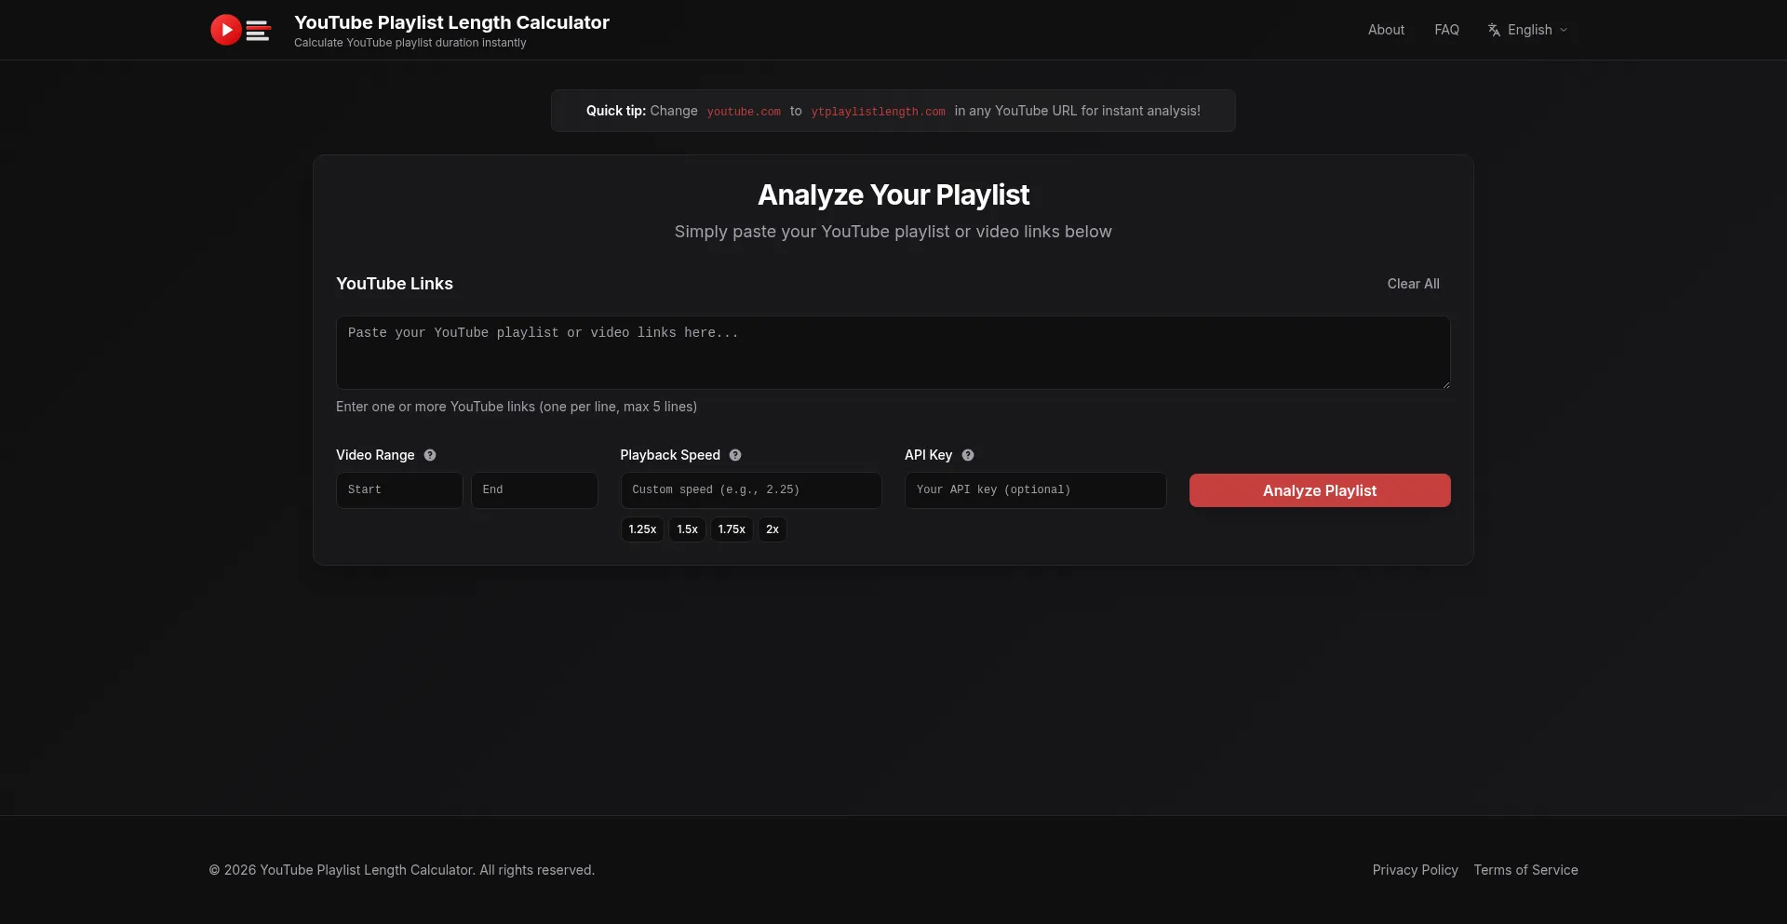Viewport: 1787px width, 924px height.
Task: Open the FAQ page
Action: tap(1446, 30)
